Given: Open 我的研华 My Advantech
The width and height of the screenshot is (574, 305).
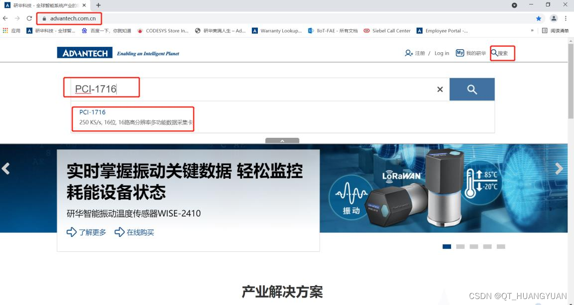Looking at the screenshot, I should 471,53.
